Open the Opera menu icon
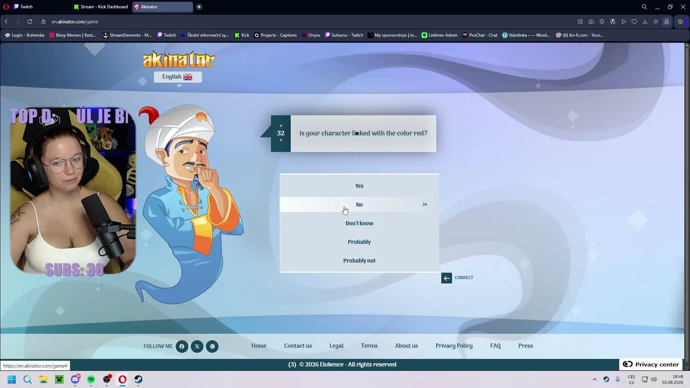This screenshot has width=690, height=388. click(6, 7)
